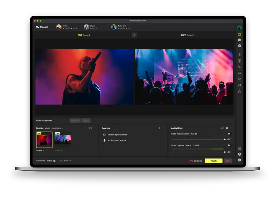Click the yellow Finish button
This screenshot has height=197, width=276.
213,161
